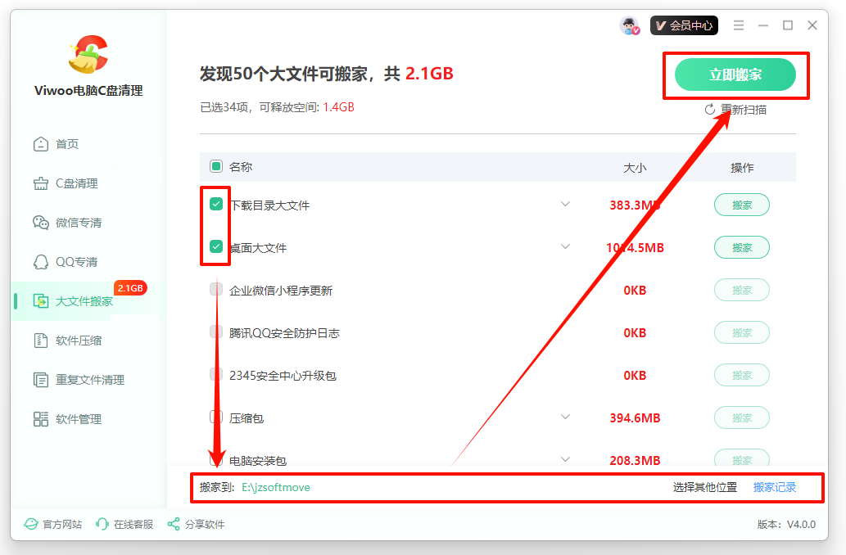Click the 分享软件 share icon at bottom
Viewport: 846px width, 555px height.
coord(175,525)
